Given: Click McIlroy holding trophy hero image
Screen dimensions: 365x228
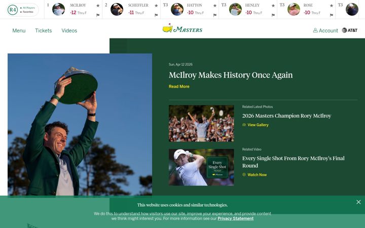Looking at the screenshot, I should (80, 125).
